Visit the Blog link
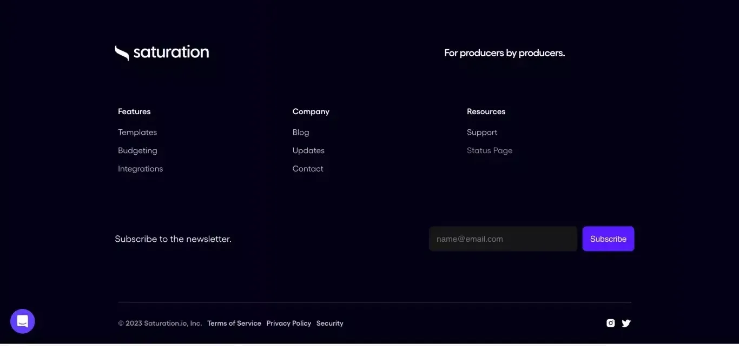The image size is (739, 350). point(301,132)
